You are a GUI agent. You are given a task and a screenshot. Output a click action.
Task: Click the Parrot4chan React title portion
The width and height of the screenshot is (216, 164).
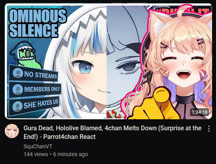(x=69, y=137)
